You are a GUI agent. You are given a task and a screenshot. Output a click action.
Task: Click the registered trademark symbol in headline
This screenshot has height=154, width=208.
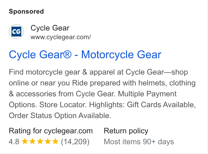pos(67,54)
